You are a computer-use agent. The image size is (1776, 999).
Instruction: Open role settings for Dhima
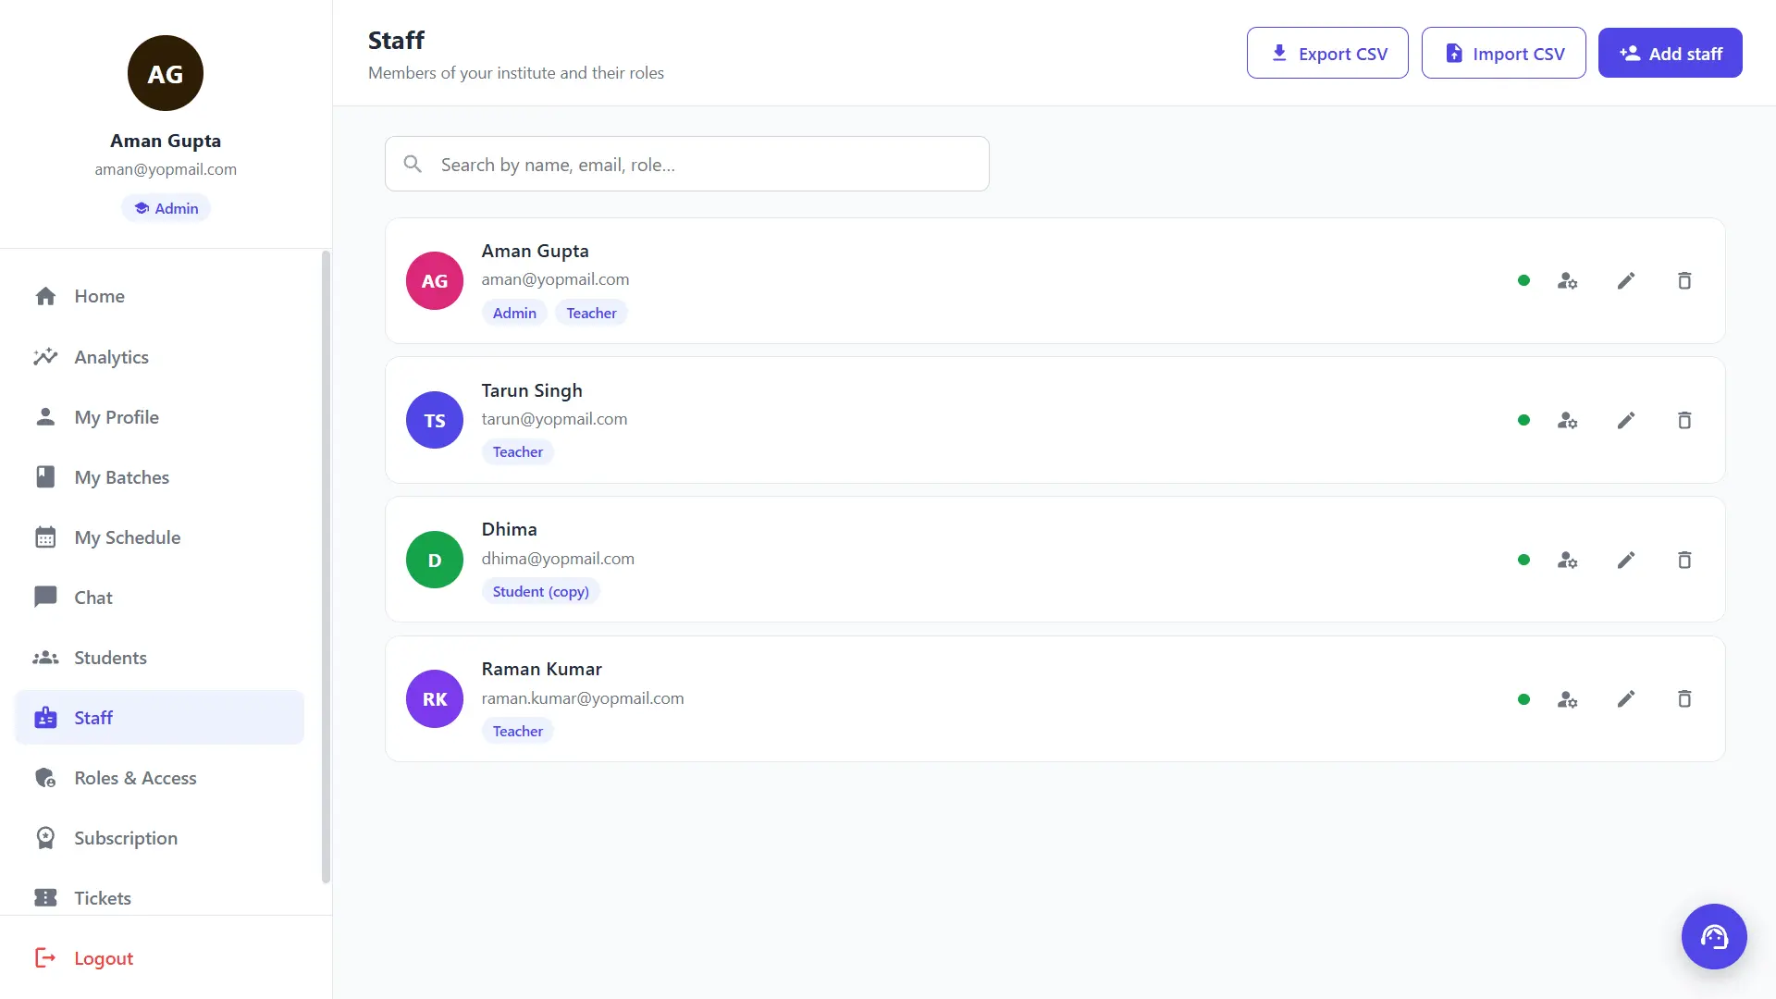tap(1567, 561)
